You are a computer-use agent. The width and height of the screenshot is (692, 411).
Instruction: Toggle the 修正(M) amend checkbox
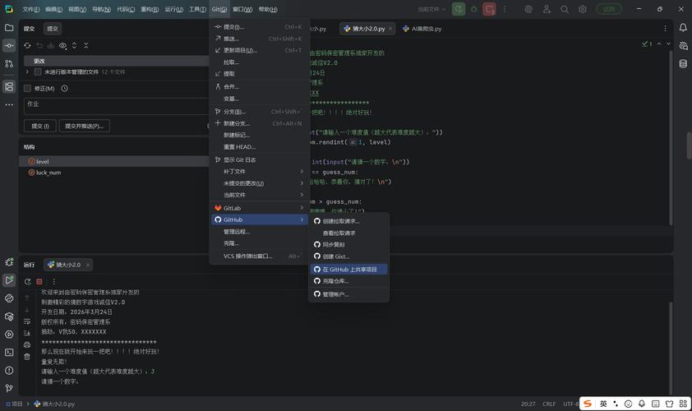coord(27,88)
